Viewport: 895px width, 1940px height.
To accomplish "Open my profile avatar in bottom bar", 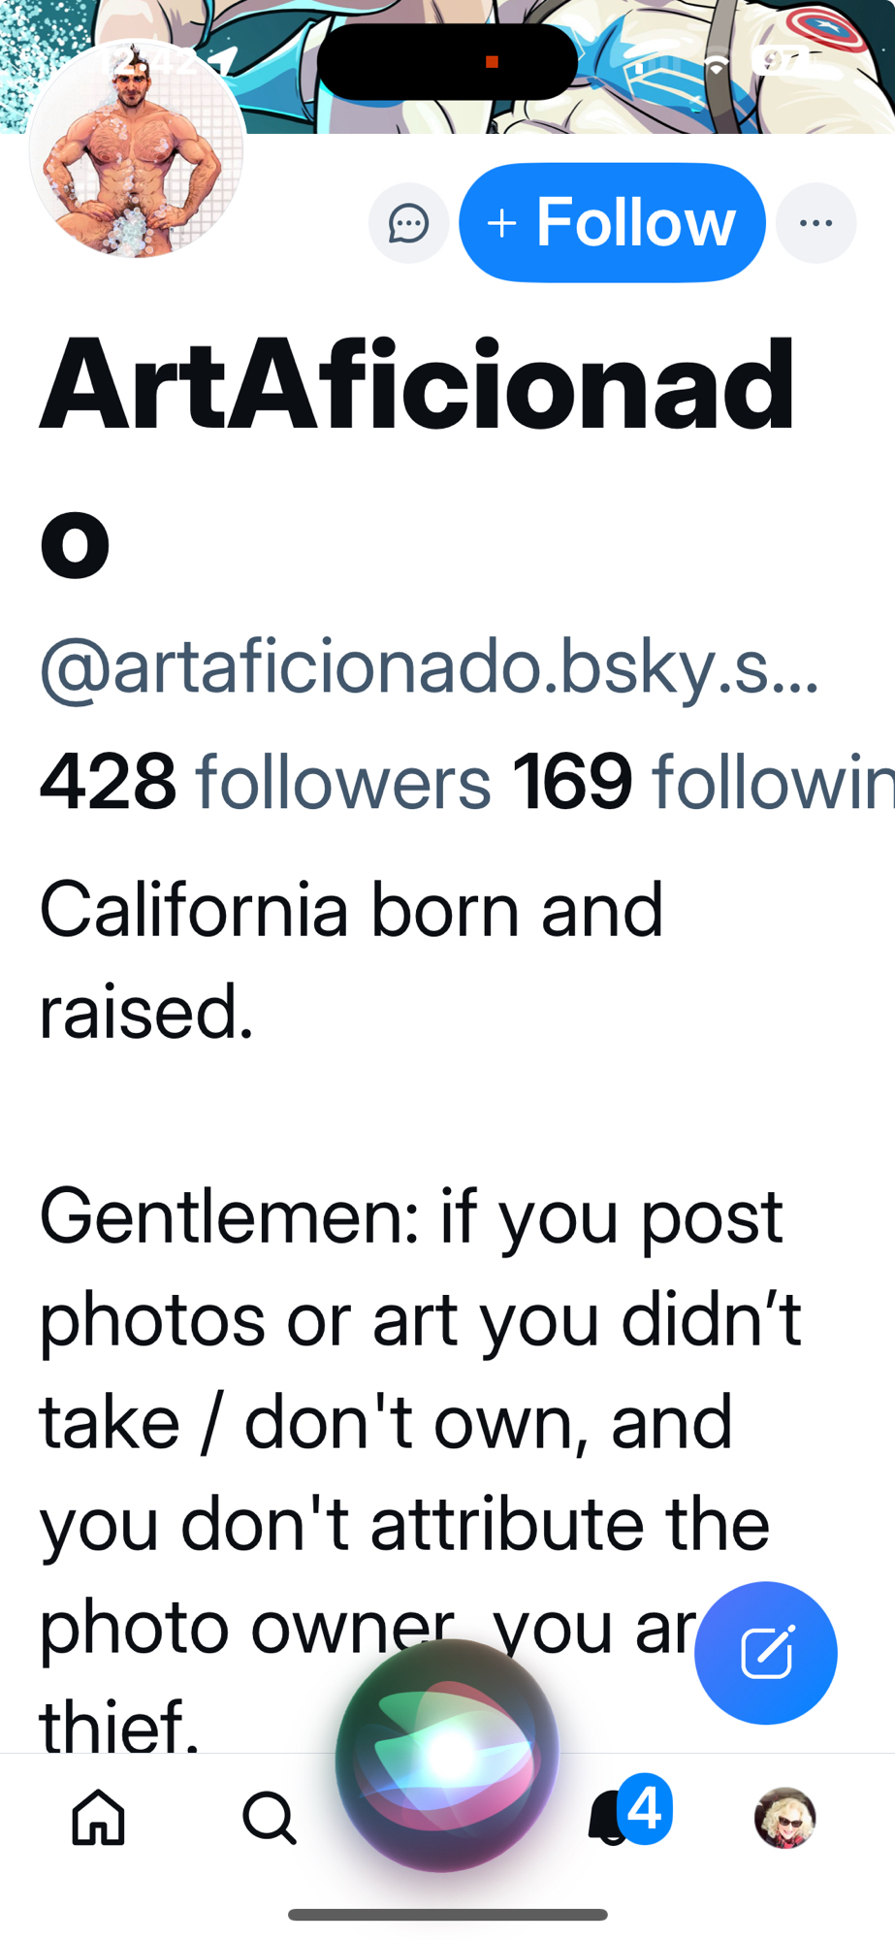I will click(x=784, y=1817).
